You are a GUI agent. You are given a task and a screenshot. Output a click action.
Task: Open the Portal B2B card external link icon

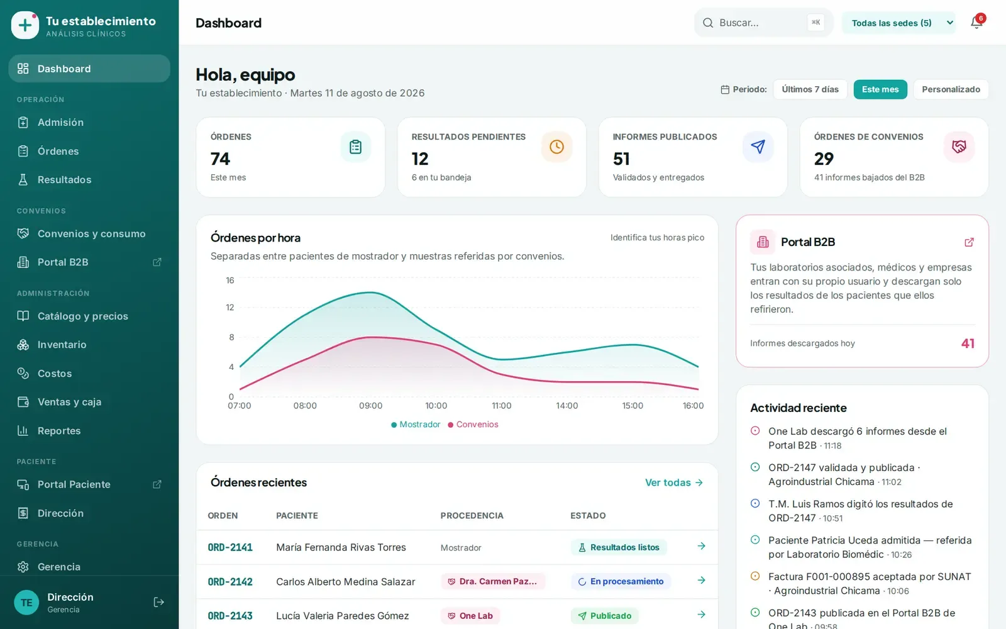pyautogui.click(x=969, y=242)
